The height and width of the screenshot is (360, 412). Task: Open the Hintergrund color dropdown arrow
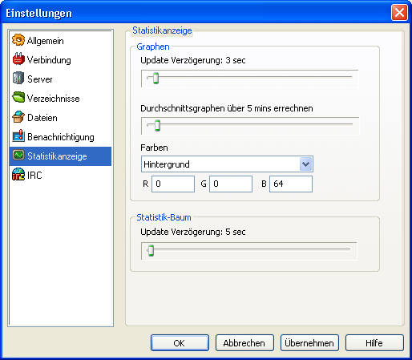tap(305, 164)
